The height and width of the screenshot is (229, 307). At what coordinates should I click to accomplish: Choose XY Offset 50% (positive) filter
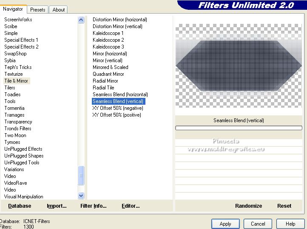coord(117,115)
